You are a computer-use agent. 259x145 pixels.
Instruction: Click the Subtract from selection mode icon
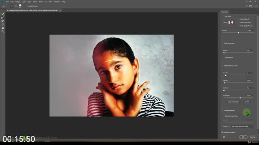pyautogui.click(x=16, y=6)
